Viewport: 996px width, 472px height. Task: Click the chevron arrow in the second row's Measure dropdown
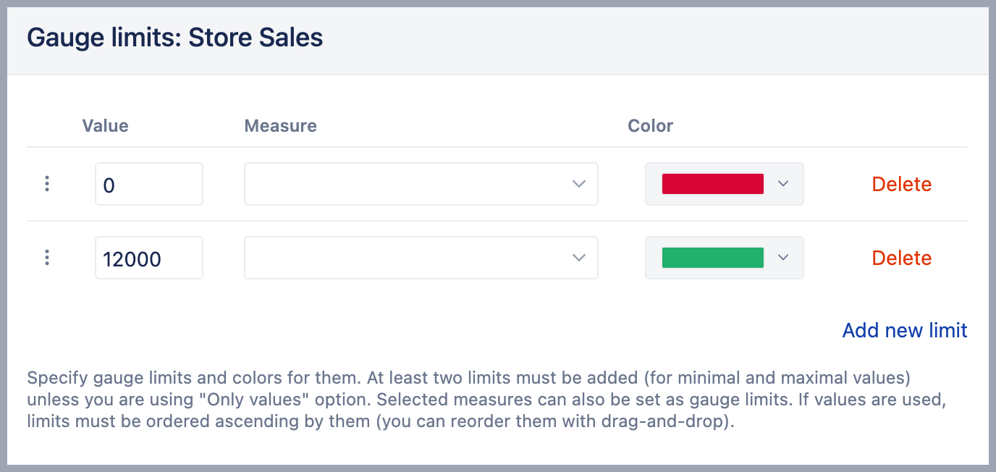(578, 258)
